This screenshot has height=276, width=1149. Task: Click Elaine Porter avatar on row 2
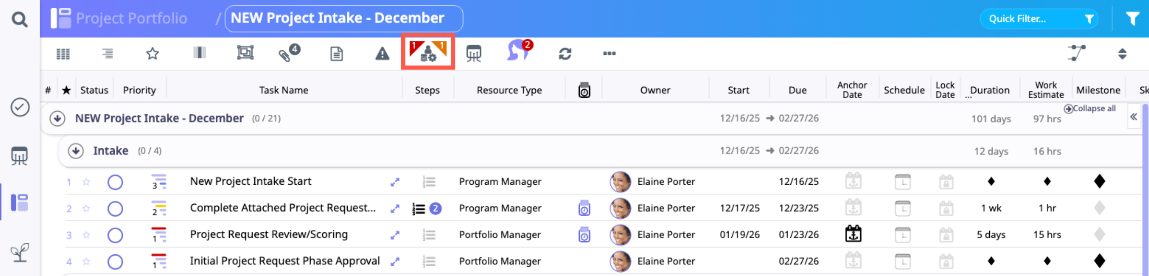(x=620, y=208)
